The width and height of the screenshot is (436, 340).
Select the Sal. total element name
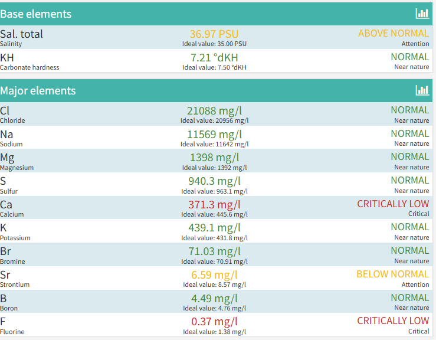pos(21,34)
